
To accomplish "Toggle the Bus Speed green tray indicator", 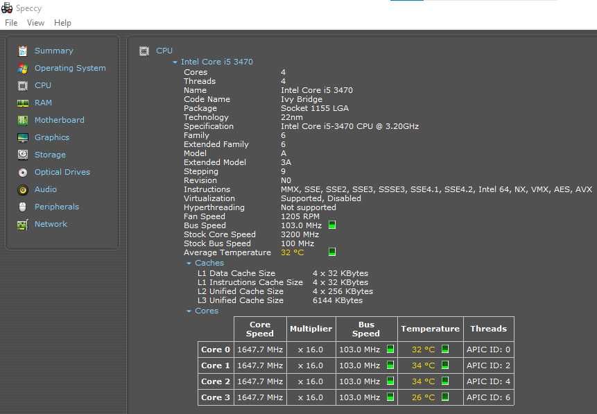I will click(x=332, y=225).
